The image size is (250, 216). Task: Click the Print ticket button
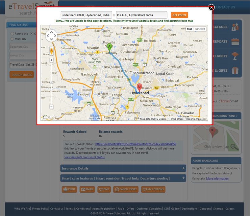(x=69, y=189)
